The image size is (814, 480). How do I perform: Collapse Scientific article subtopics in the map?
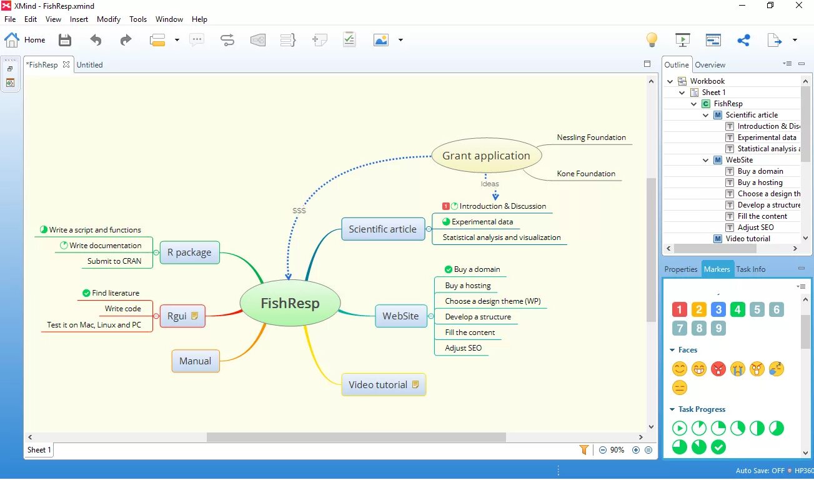(429, 229)
